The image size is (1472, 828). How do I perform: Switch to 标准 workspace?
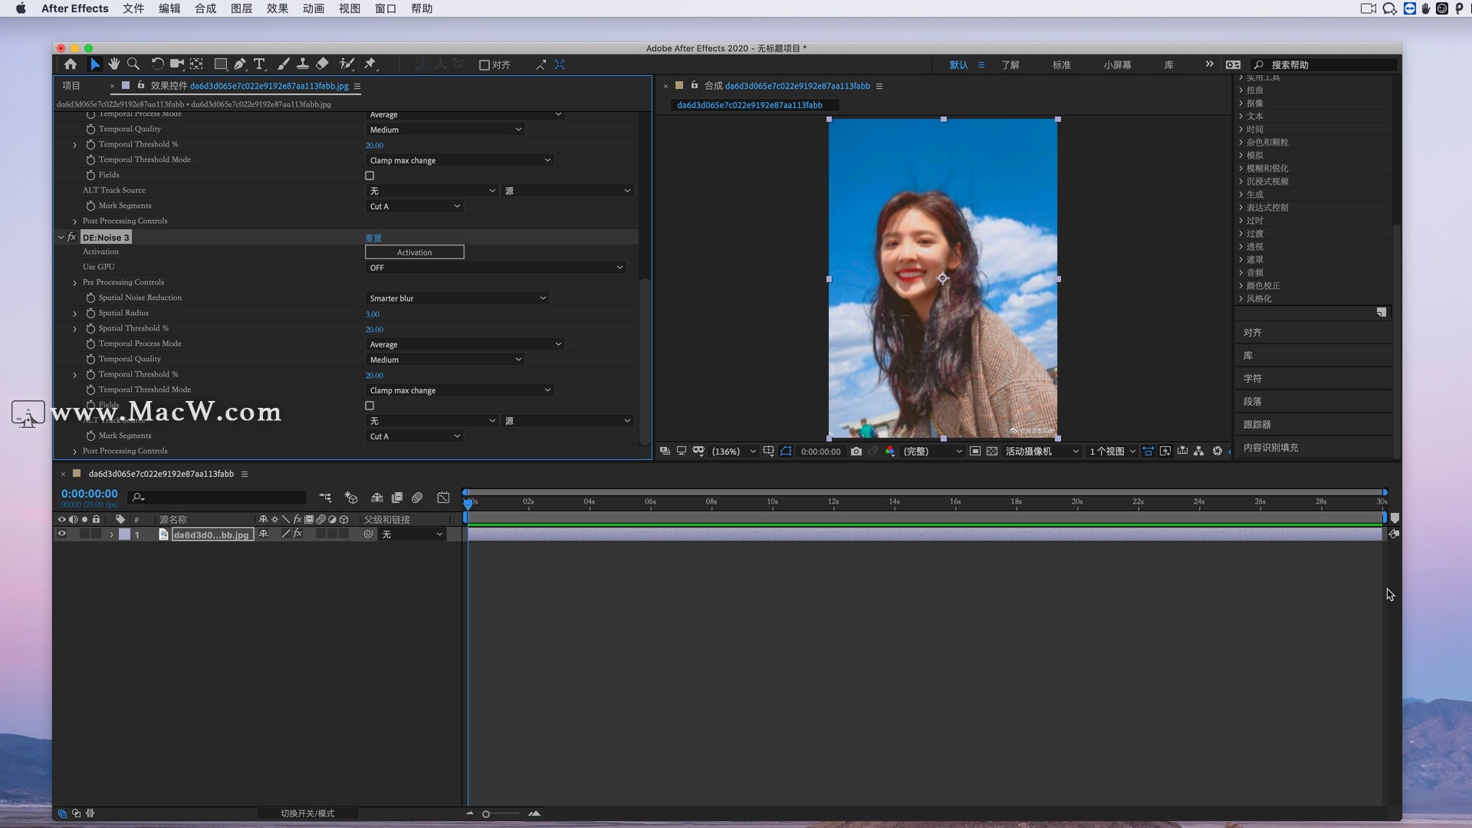pyautogui.click(x=1061, y=65)
